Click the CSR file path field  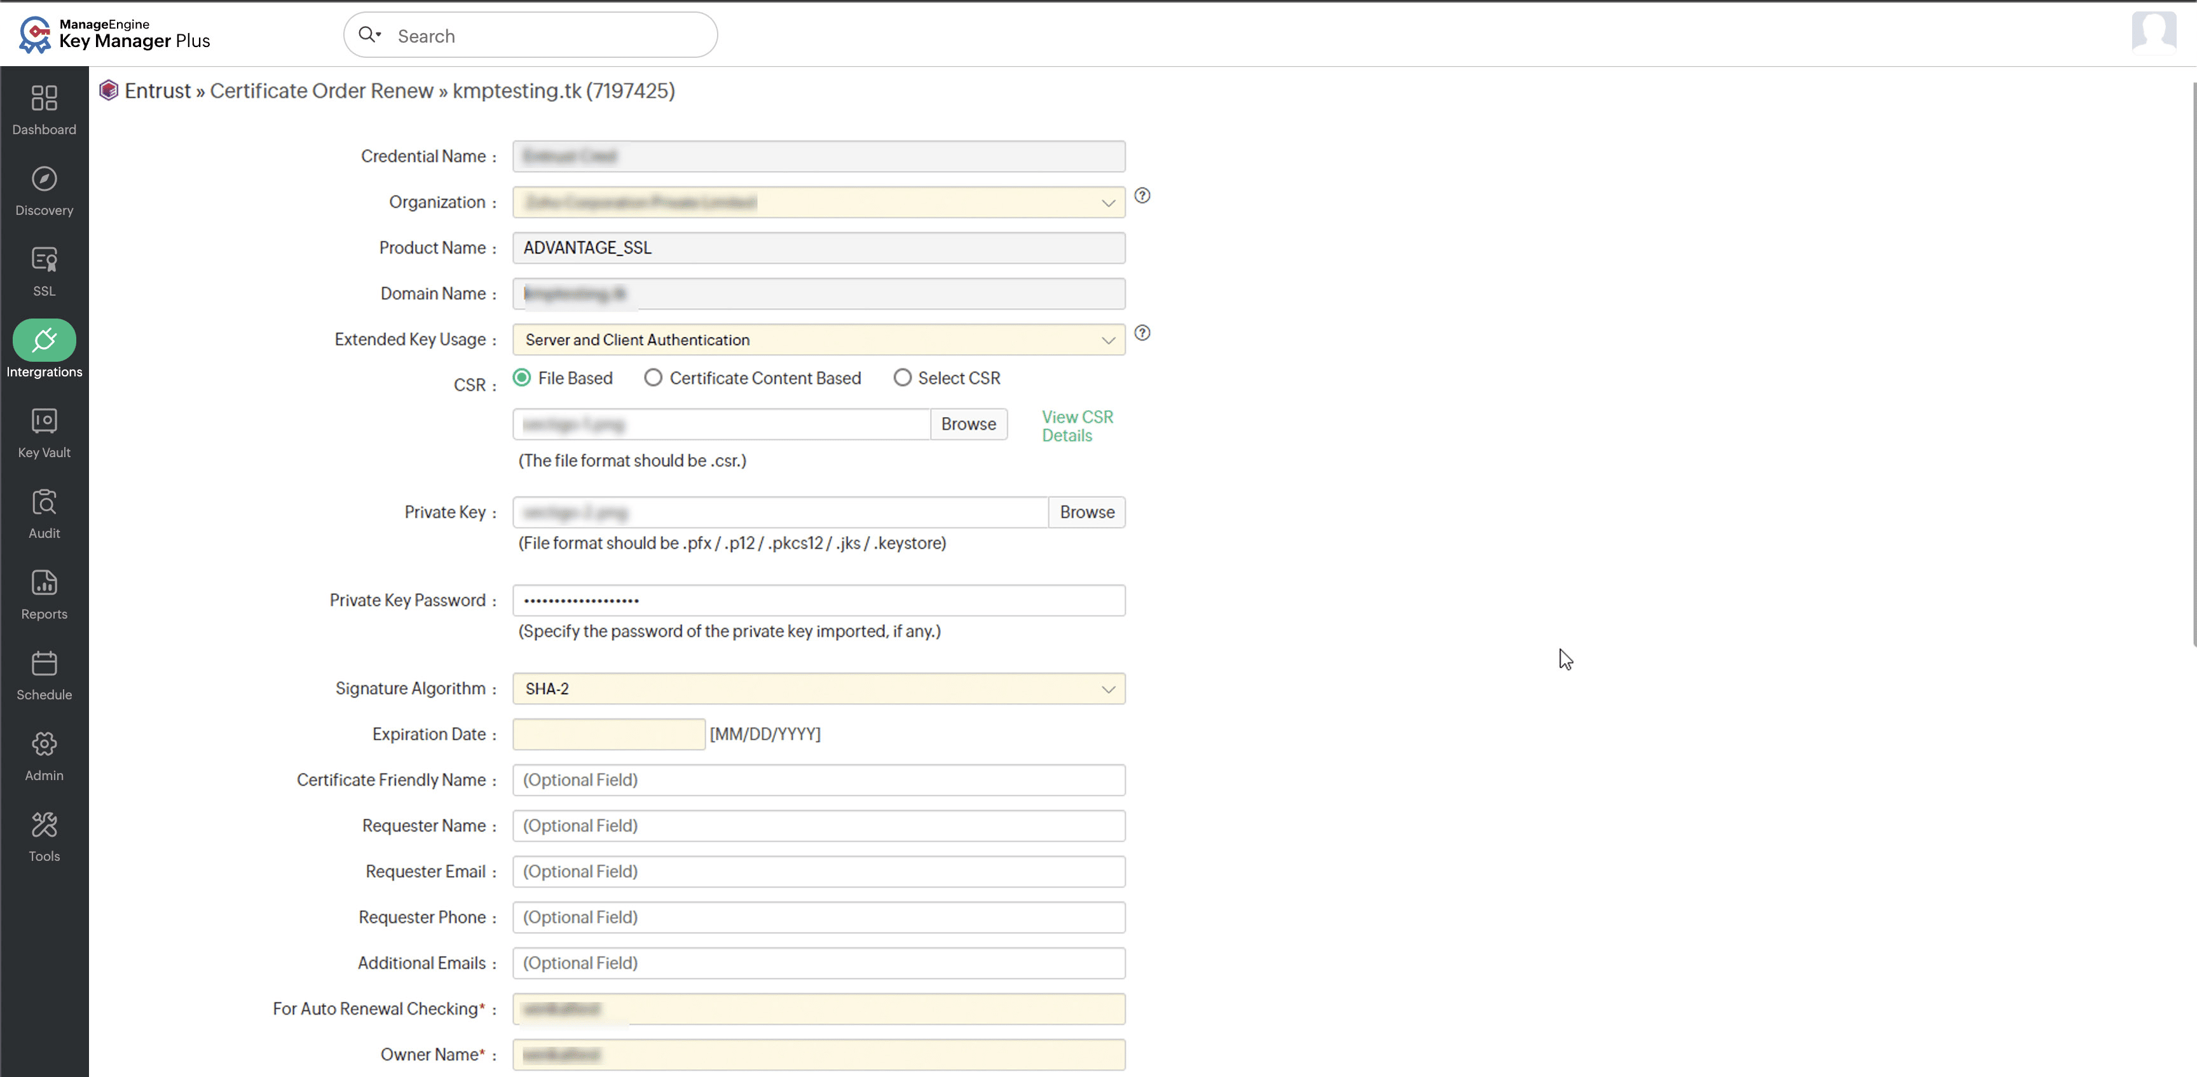722,425
